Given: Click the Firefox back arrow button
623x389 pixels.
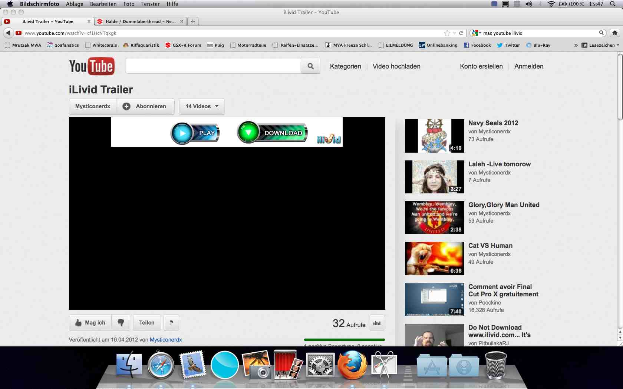Looking at the screenshot, I should pos(8,33).
